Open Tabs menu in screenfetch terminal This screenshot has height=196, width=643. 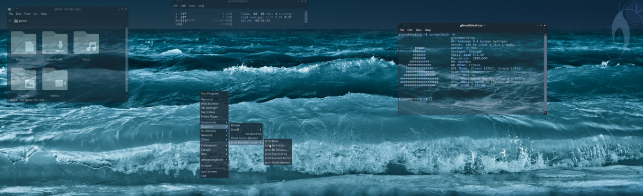tap(418, 30)
